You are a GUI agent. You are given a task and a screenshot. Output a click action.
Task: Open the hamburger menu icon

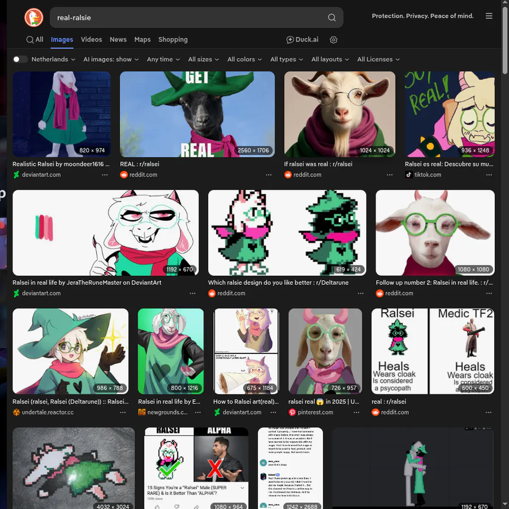point(489,16)
